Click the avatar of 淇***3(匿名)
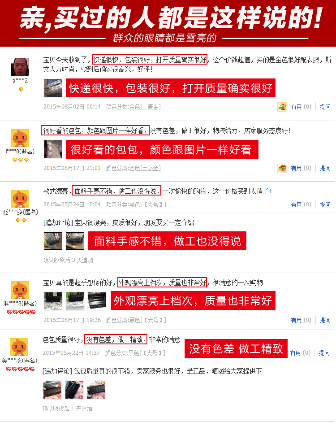336x426 pixels. tap(20, 290)
